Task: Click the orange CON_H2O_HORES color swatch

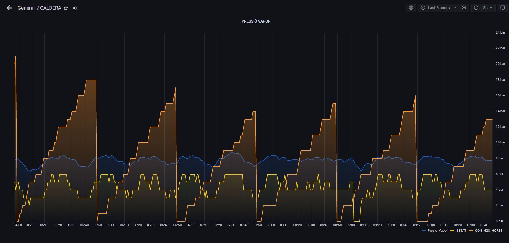Action: [x=471, y=231]
